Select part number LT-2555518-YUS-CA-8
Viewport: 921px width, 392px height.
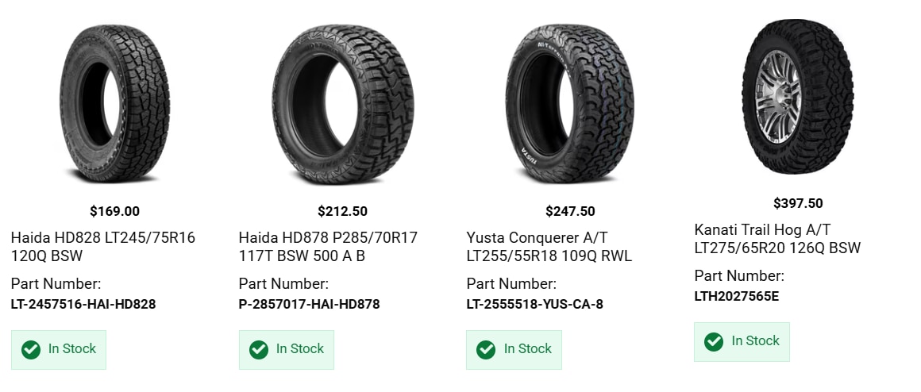click(535, 304)
